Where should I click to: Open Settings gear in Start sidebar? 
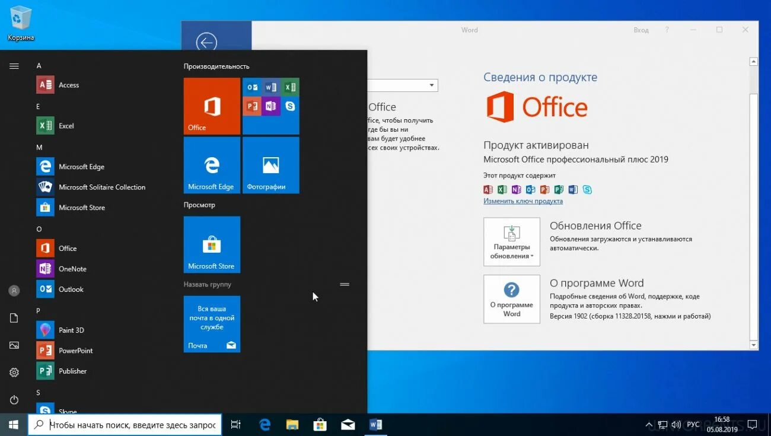pyautogui.click(x=14, y=373)
